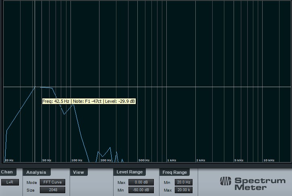The height and width of the screenshot is (196, 292).
Task: Select the View section header
Action: tap(79, 172)
